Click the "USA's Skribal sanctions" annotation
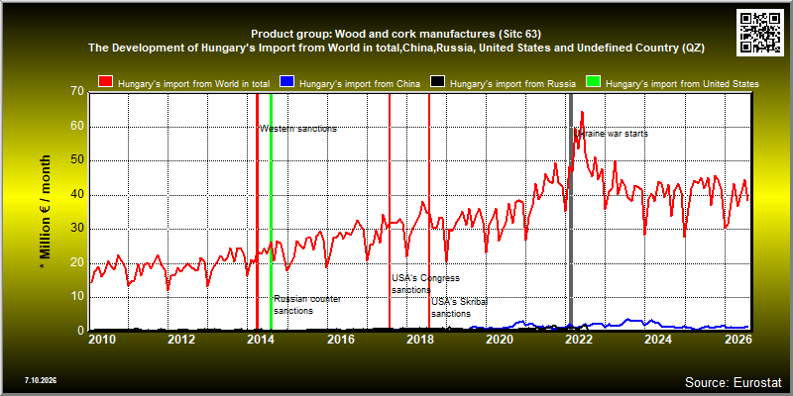This screenshot has height=396, width=793. [x=459, y=308]
